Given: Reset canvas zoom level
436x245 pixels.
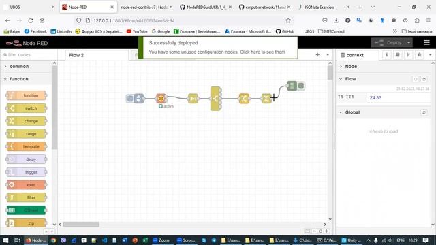Looking at the screenshot, I should click(321, 231).
